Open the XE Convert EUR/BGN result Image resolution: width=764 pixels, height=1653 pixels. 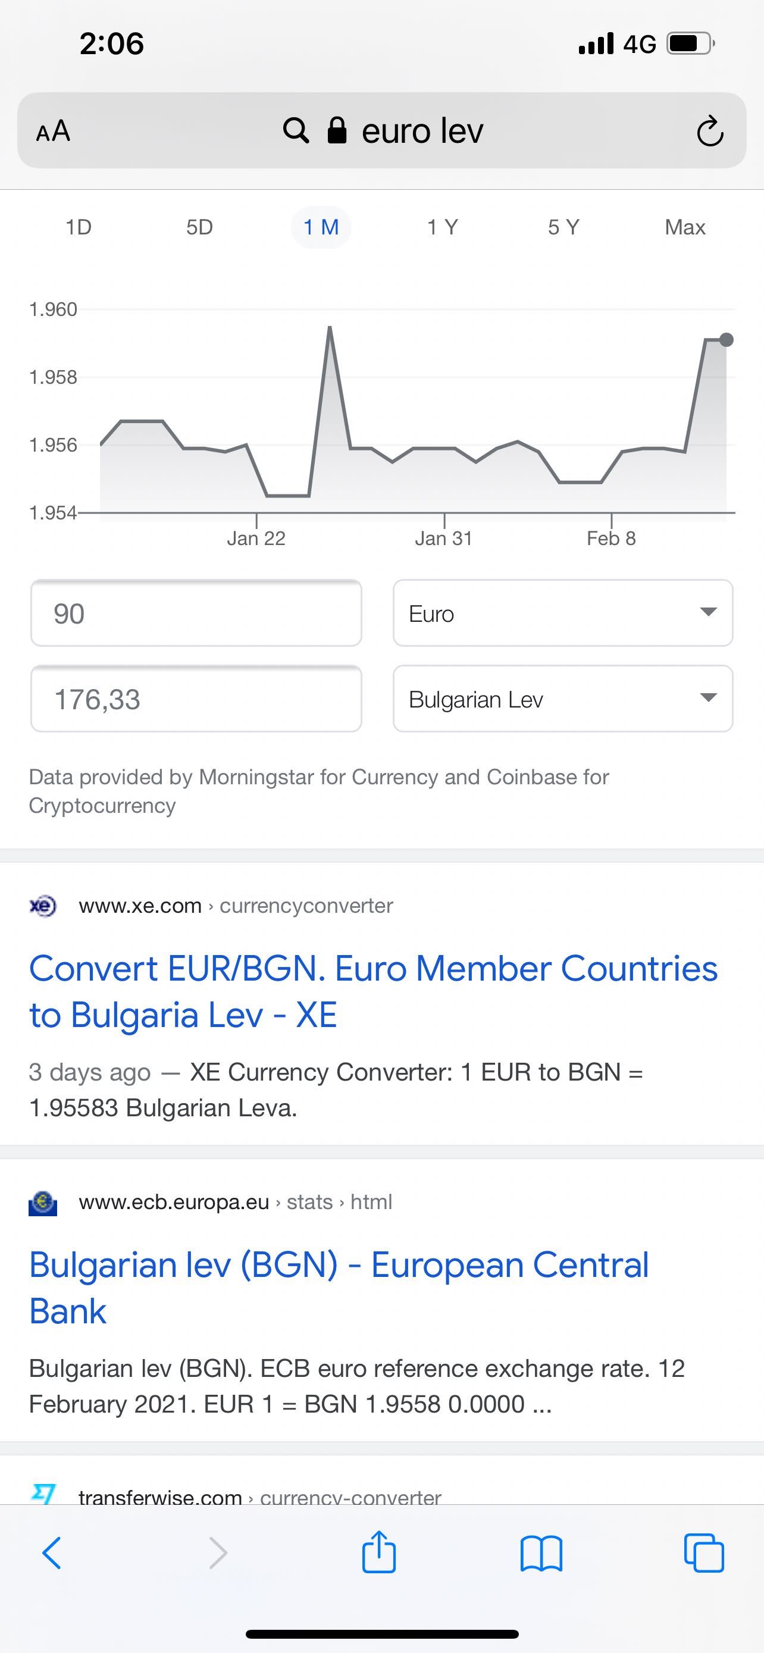click(373, 991)
